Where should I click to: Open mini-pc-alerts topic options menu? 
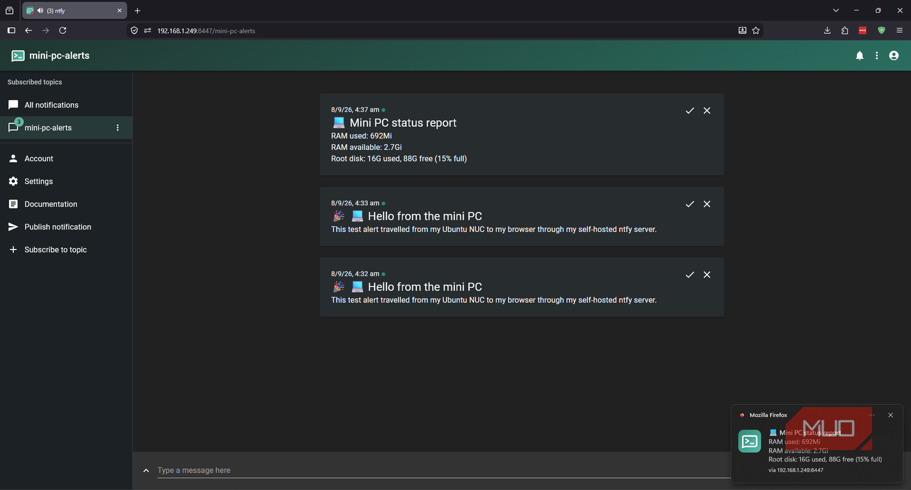pos(118,128)
